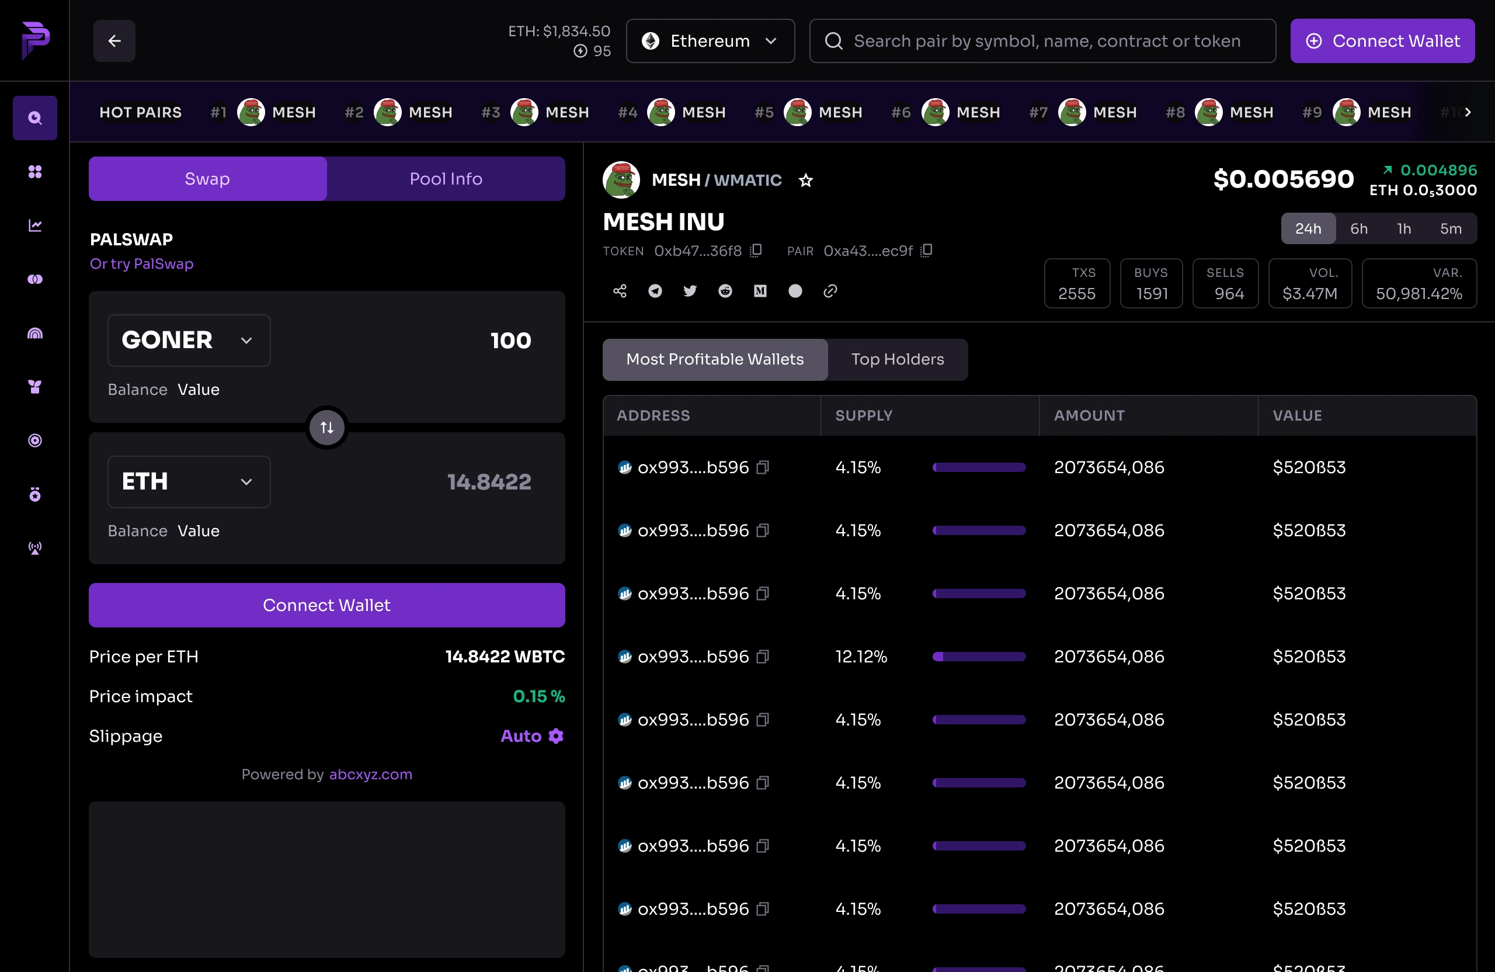Open the broadcast signal sidebar icon
The width and height of the screenshot is (1495, 972).
pos(34,548)
